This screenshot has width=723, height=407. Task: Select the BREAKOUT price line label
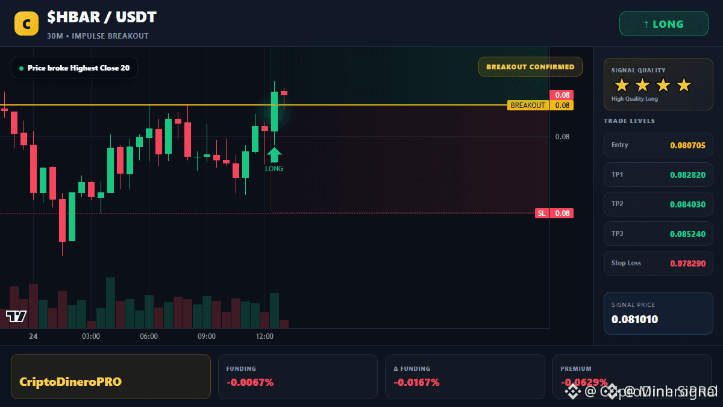[528, 106]
